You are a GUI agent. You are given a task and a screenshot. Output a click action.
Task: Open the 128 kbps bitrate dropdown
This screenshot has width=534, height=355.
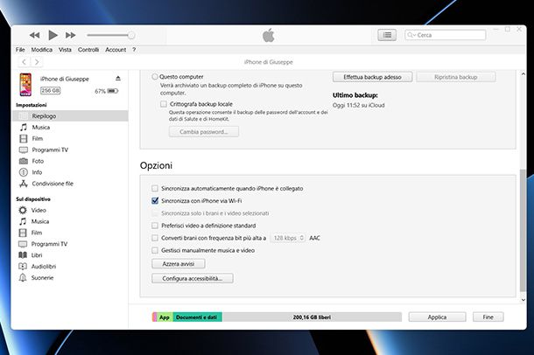coord(288,238)
